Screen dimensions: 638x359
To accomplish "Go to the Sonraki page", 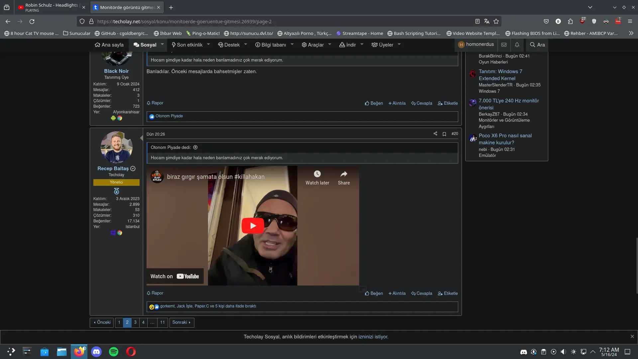I will [x=181, y=322].
